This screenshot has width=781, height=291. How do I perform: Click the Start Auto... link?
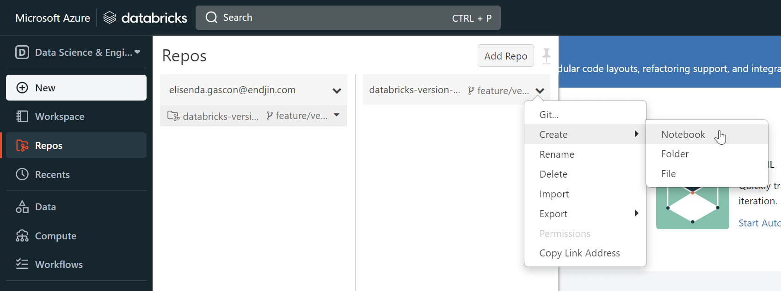[x=759, y=223]
